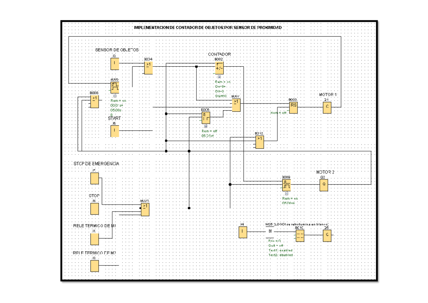Image resolution: width=428 pixels, height=303 pixels.
Task: Click the B002 up/down counter block
Action: click(219, 68)
